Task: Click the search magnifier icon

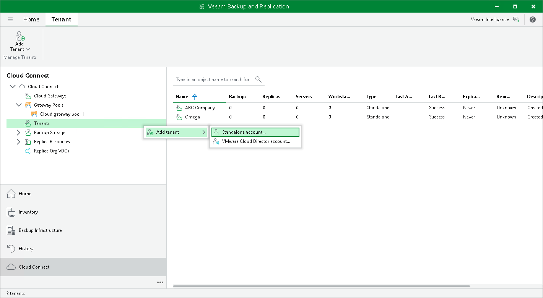Action: (x=258, y=79)
